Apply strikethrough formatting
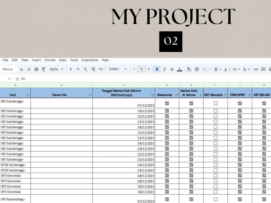 click(172, 69)
